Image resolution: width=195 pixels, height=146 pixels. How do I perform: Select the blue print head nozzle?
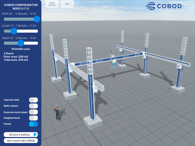[x=114, y=65]
